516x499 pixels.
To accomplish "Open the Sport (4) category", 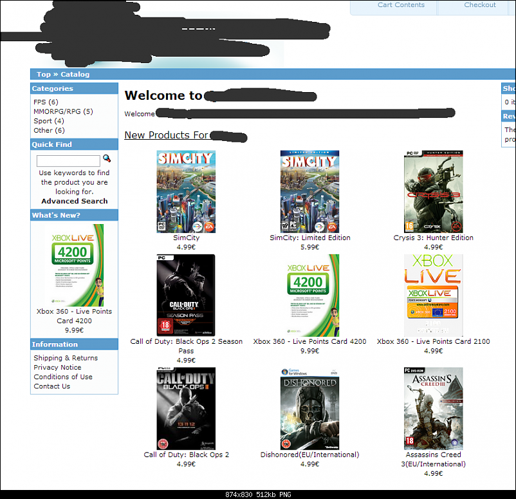I will pyautogui.click(x=49, y=121).
